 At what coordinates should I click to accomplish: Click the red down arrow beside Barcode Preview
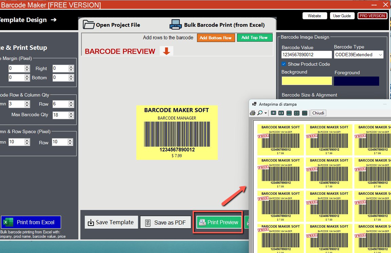pos(167,51)
